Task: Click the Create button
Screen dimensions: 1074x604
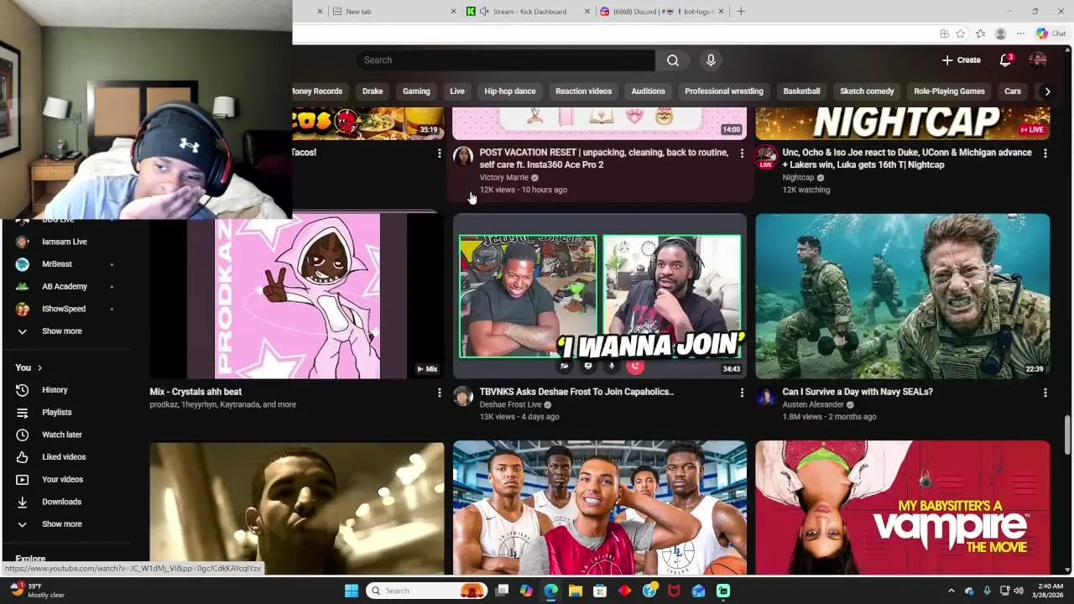Action: tap(961, 60)
